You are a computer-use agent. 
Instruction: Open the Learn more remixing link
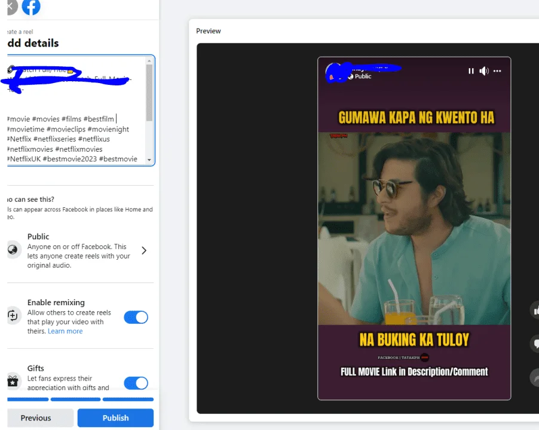tap(65, 331)
